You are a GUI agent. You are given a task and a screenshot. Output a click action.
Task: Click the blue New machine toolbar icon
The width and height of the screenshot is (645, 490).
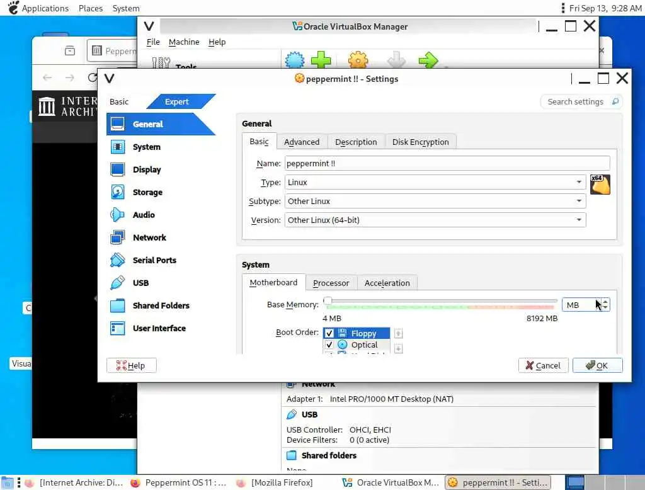[x=295, y=60]
